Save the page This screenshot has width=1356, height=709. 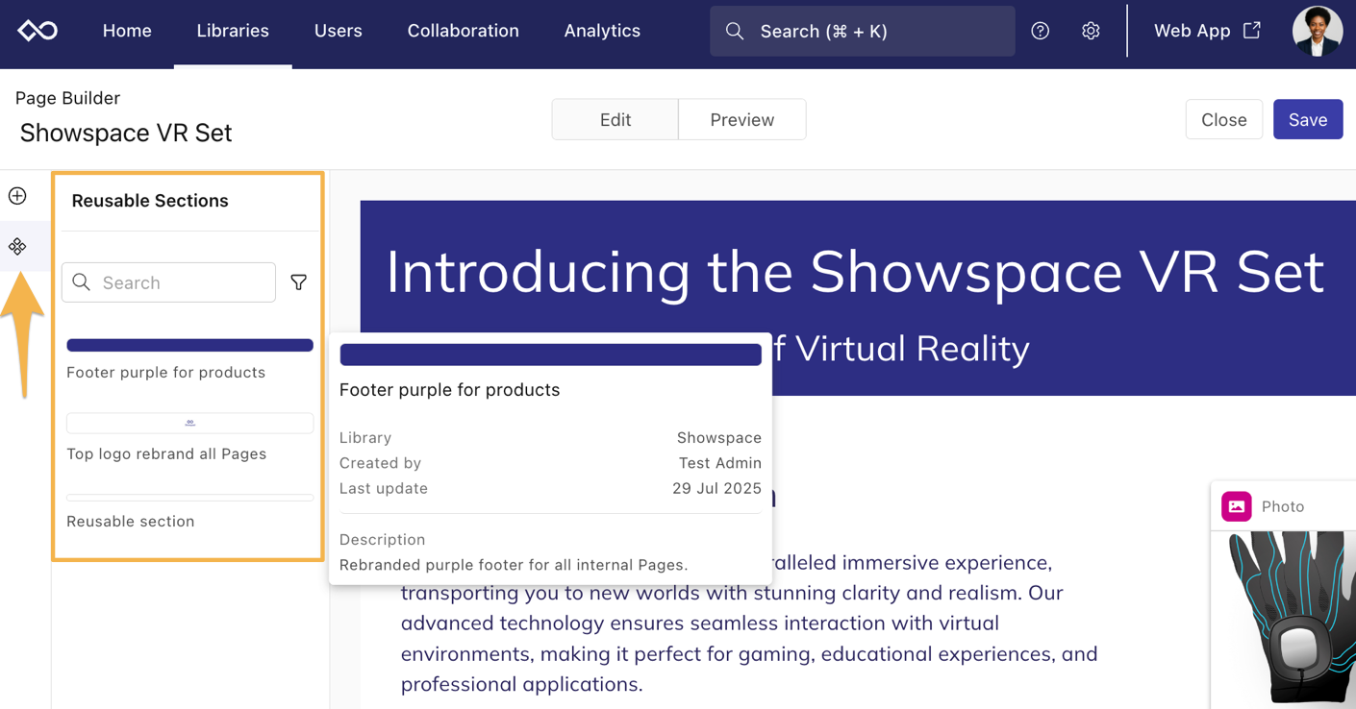click(1307, 120)
